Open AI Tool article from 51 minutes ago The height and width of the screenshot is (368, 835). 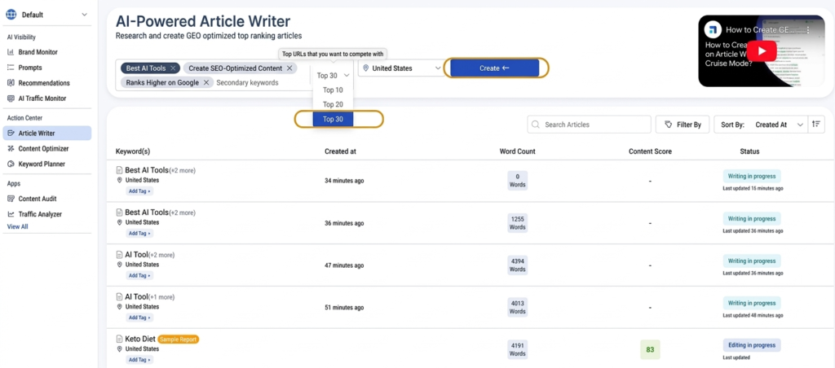pyautogui.click(x=136, y=296)
